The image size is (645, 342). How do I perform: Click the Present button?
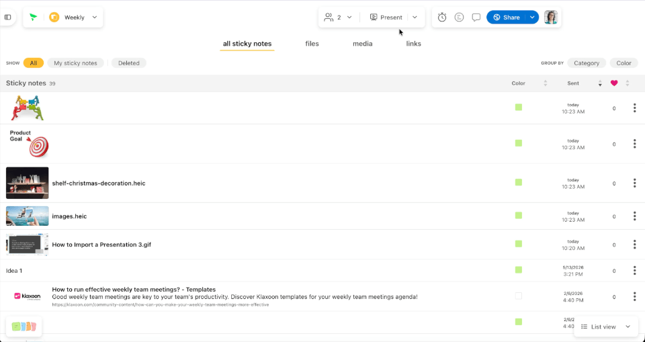point(386,17)
